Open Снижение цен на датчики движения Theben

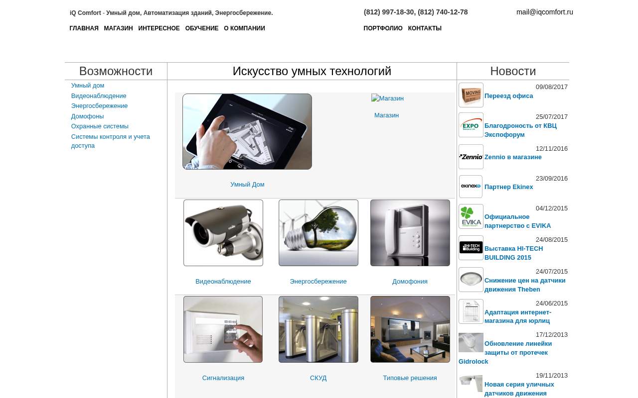[525, 285]
